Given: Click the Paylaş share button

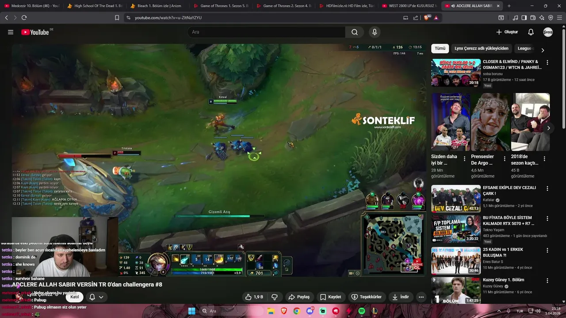Looking at the screenshot, I should pyautogui.click(x=299, y=297).
